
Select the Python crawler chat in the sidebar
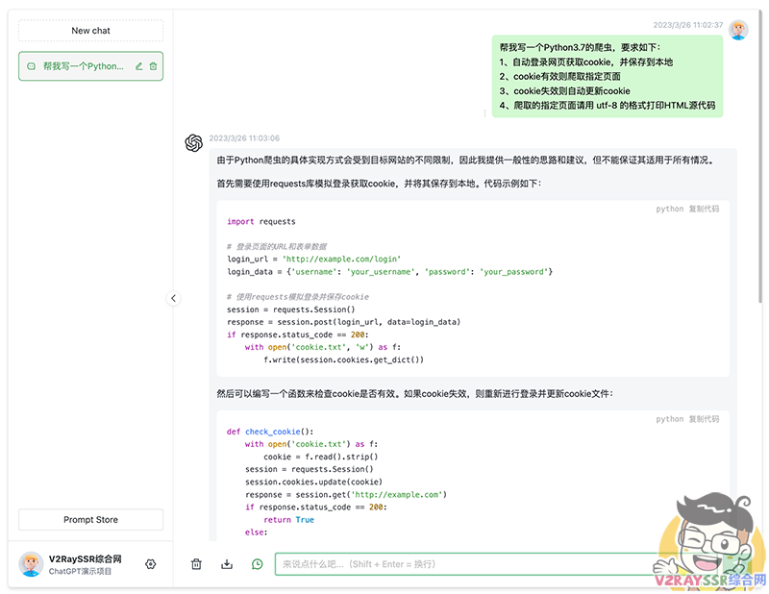point(82,66)
